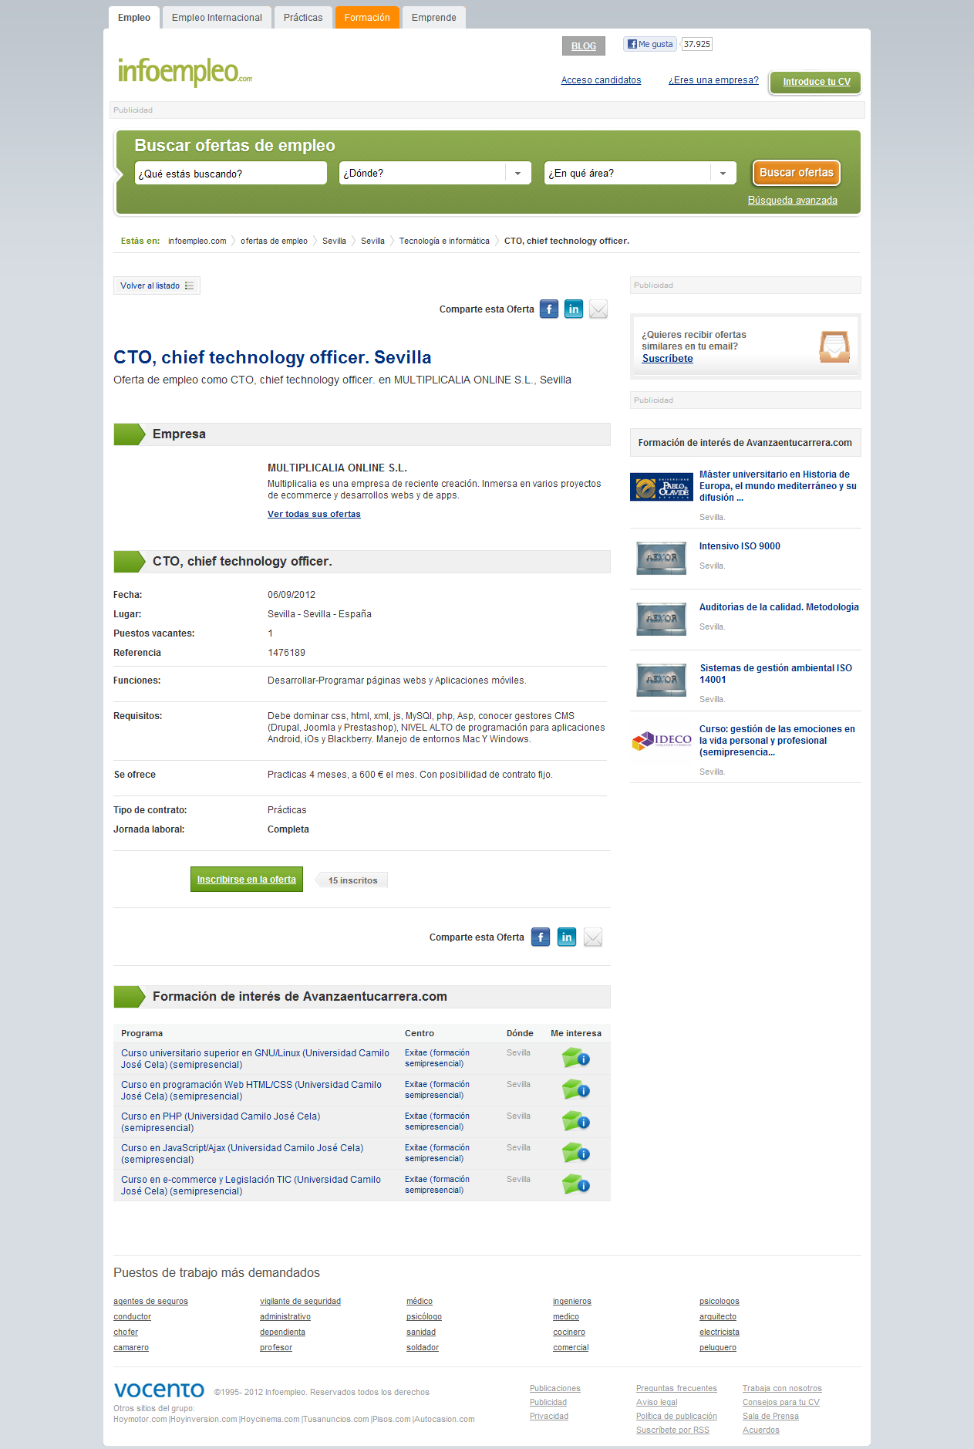Open the Intensivo ISO 9000 course thumbnail
This screenshot has height=1449, width=974.
click(x=661, y=557)
